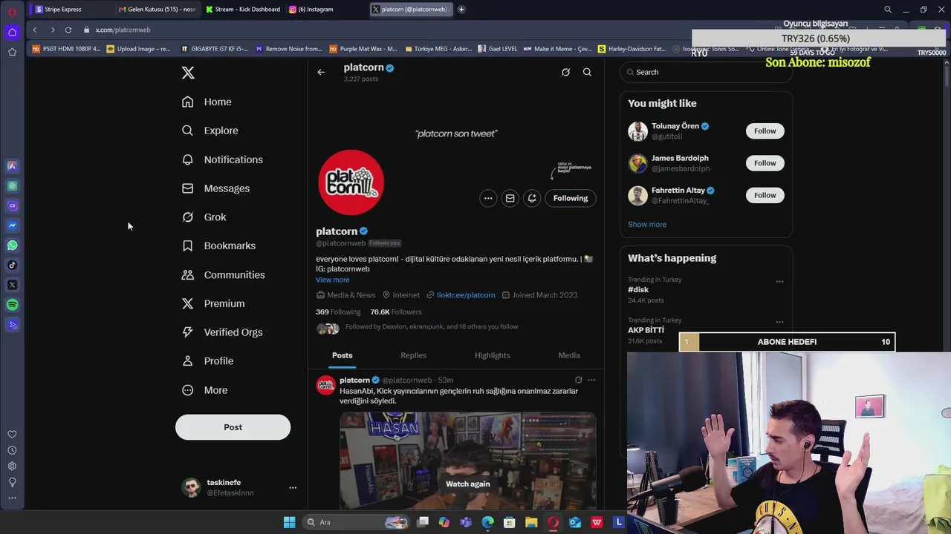Reload the current page
The image size is (951, 534).
68,30
